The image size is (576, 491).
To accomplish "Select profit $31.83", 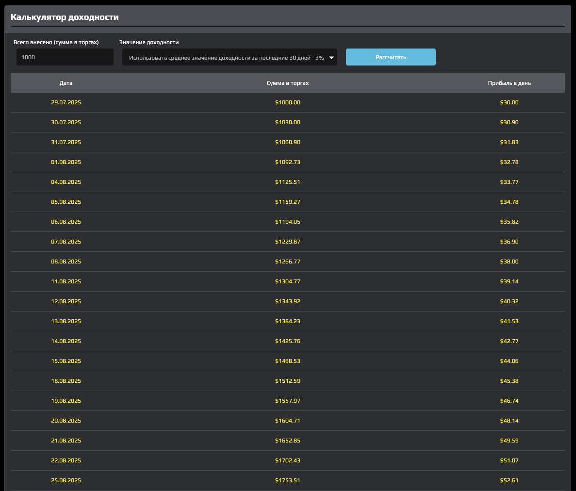I will click(509, 142).
